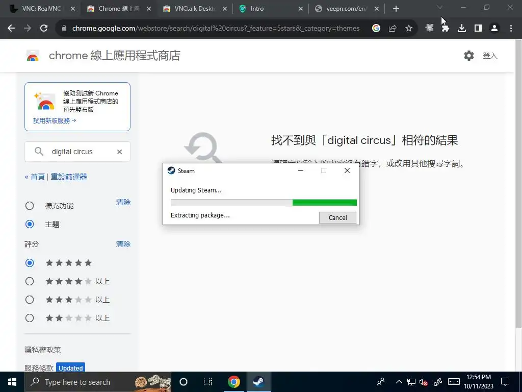This screenshot has height=392, width=522.
Task: Click the web store search input field
Action: pyautogui.click(x=77, y=152)
